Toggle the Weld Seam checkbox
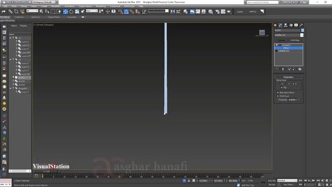This screenshot has width=332, height=187. tap(278, 96)
